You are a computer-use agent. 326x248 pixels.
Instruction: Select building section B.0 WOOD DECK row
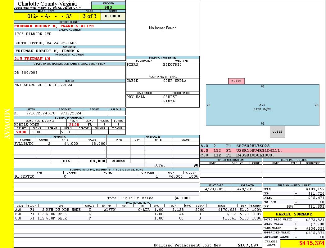coord(138,214)
